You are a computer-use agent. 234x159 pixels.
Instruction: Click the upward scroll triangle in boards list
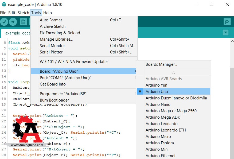pyautogui.click(x=173, y=73)
